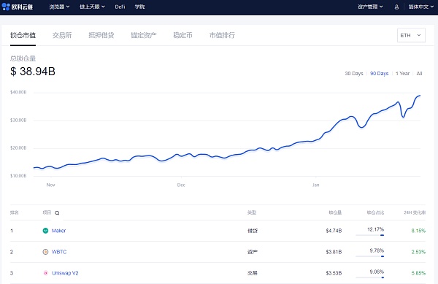The image size is (438, 284).
Task: Switch to the 抵押借贷 tab
Action: click(x=101, y=35)
